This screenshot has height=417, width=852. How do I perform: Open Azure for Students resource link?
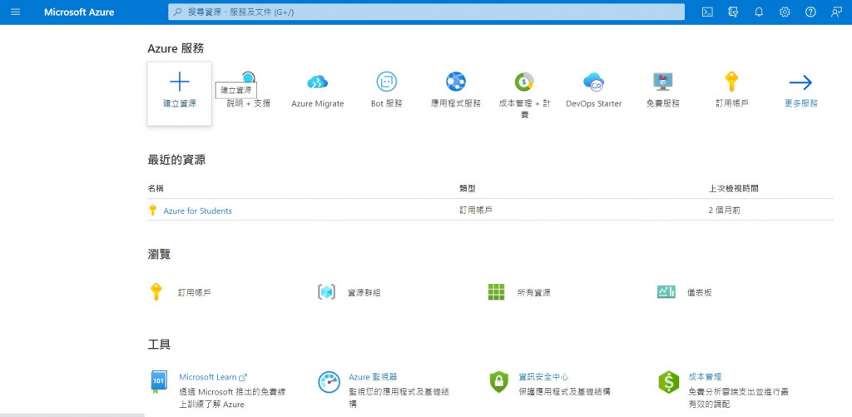pos(197,211)
